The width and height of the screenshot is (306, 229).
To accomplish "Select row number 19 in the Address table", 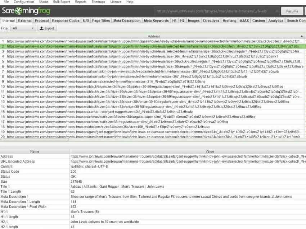I will (153, 132).
